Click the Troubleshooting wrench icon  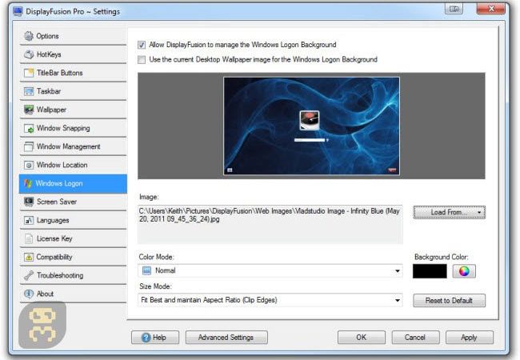(29, 275)
